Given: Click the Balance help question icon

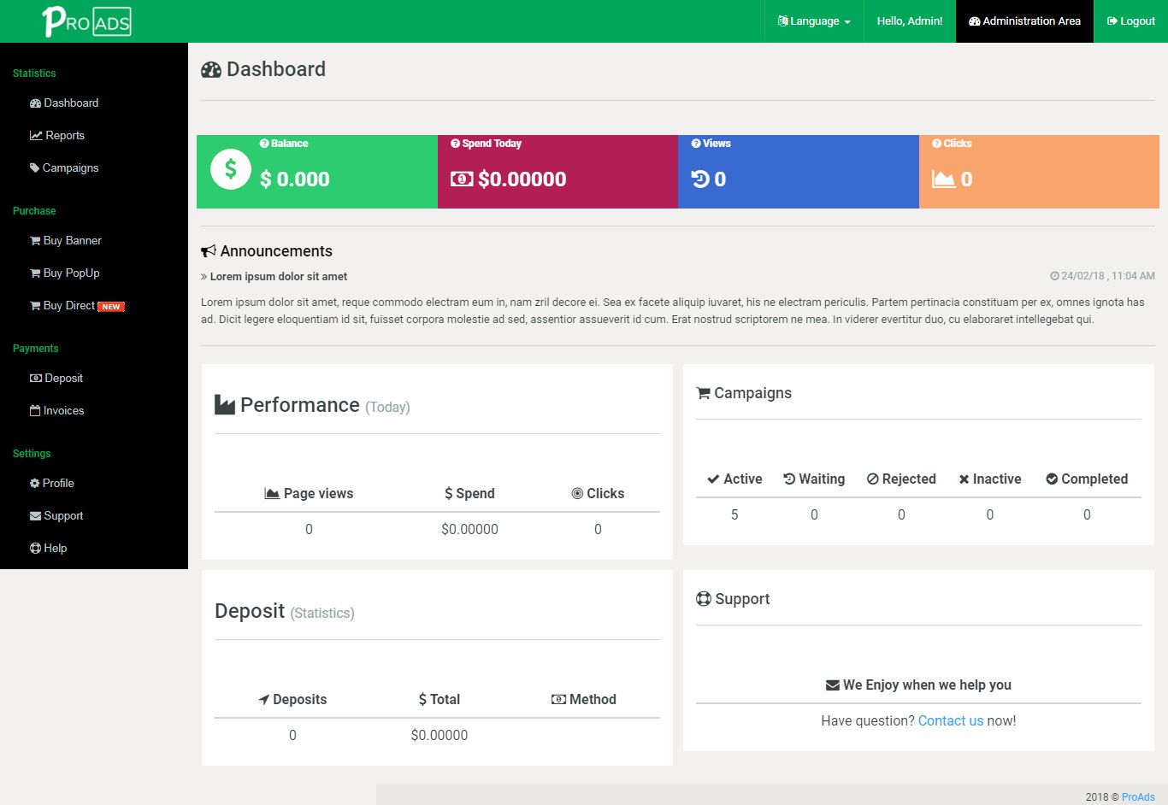Looking at the screenshot, I should pyautogui.click(x=264, y=144).
